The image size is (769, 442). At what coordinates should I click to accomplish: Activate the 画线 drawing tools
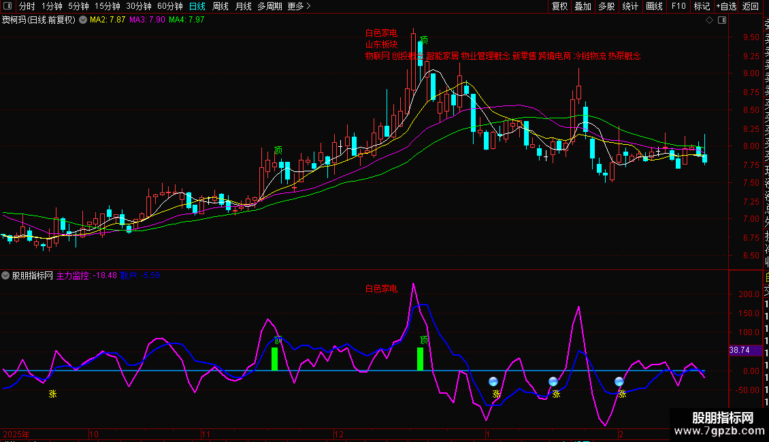654,6
